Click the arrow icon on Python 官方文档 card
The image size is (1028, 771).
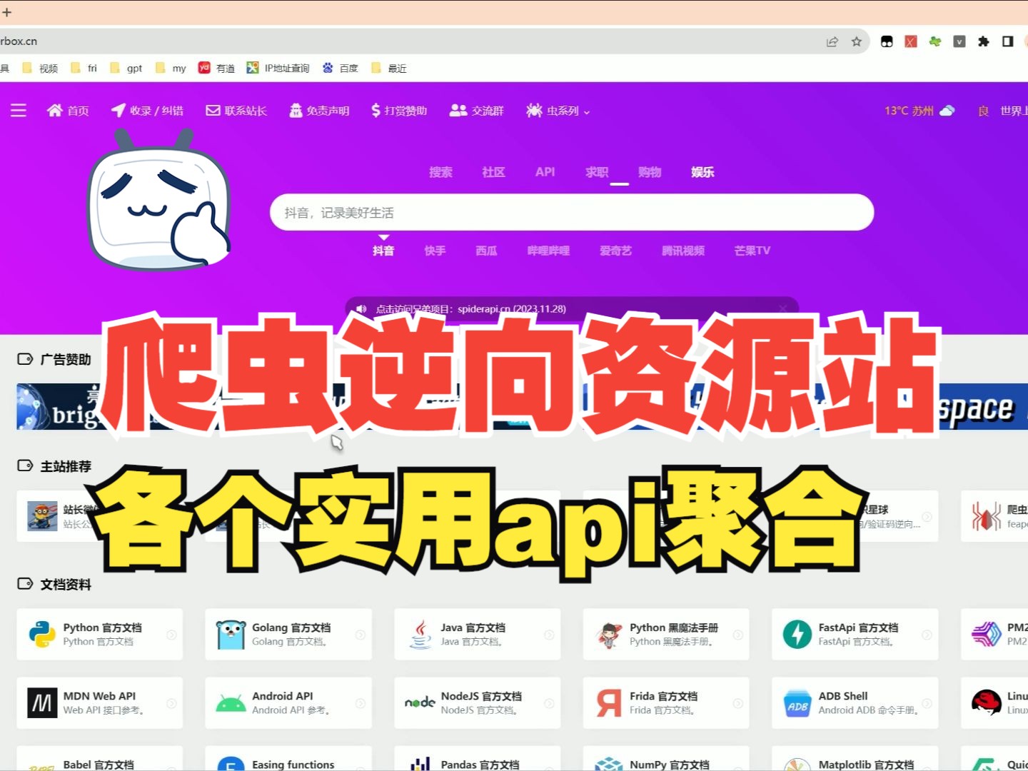click(x=171, y=635)
